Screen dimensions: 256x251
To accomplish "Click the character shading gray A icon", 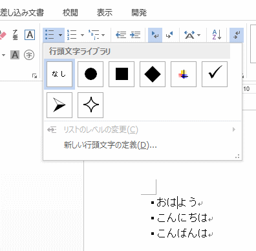I will click(x=15, y=55).
